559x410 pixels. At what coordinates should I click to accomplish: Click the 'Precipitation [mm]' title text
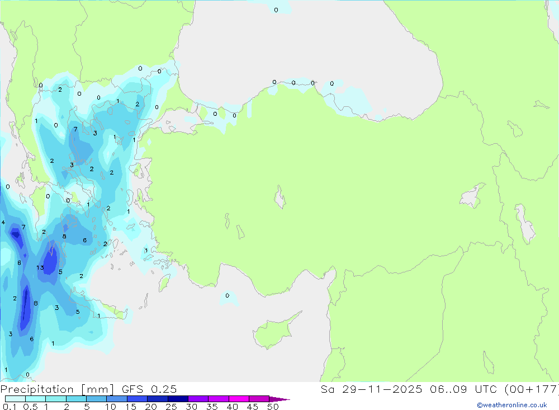[x=57, y=390]
